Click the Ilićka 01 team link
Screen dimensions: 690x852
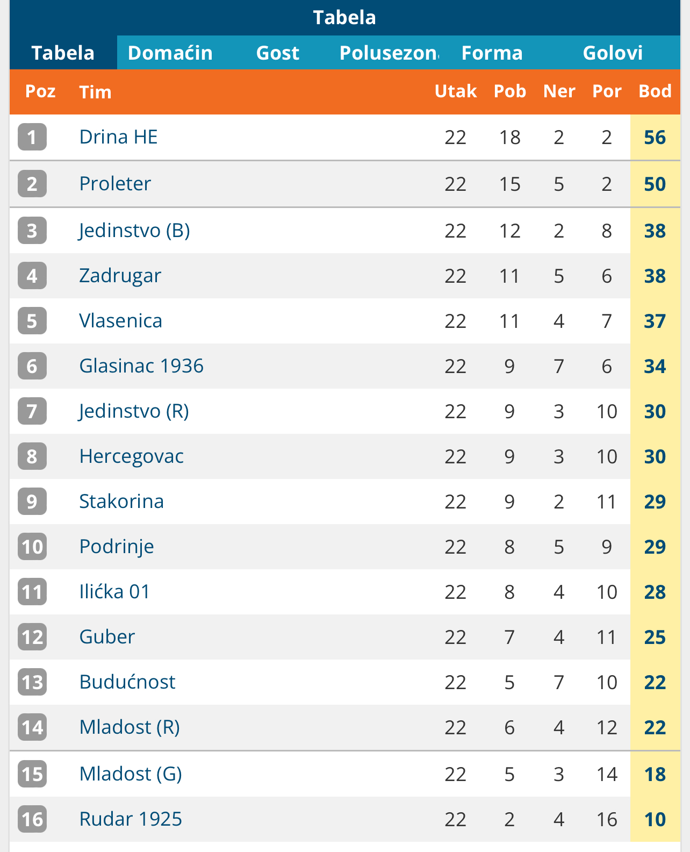tap(114, 592)
